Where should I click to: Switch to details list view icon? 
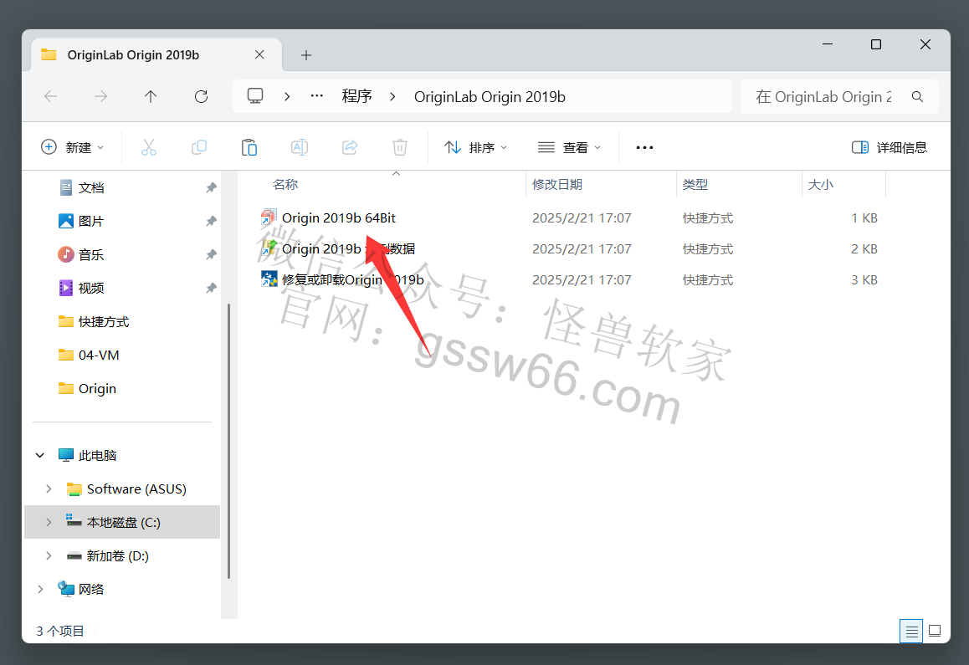[x=911, y=631]
